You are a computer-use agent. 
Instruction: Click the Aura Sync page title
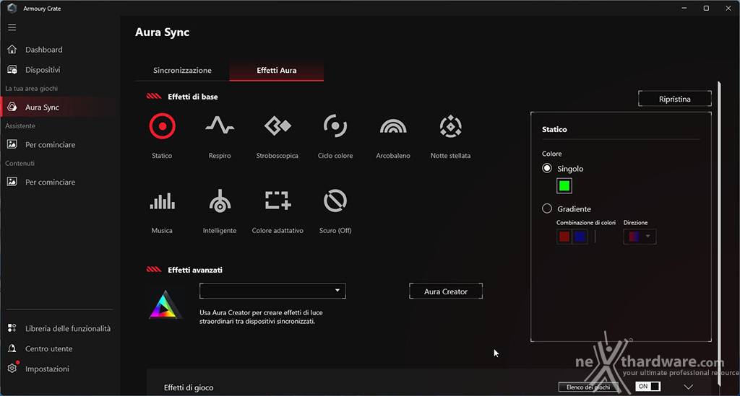pyautogui.click(x=163, y=32)
